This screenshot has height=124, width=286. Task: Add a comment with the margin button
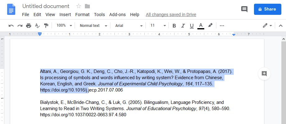[x=264, y=74]
